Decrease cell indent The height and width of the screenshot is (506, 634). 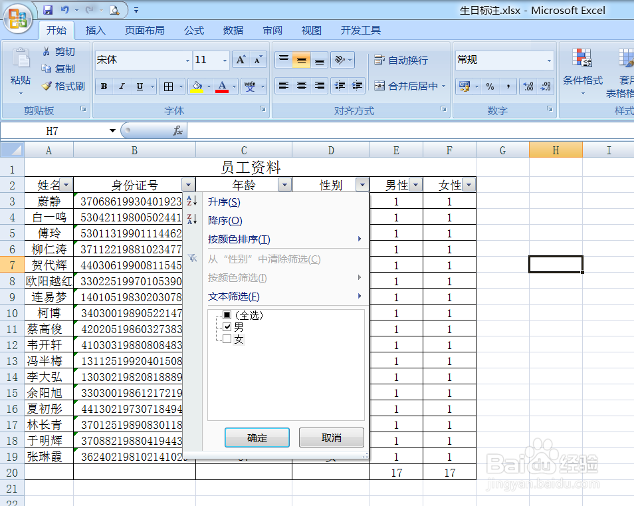coord(340,86)
